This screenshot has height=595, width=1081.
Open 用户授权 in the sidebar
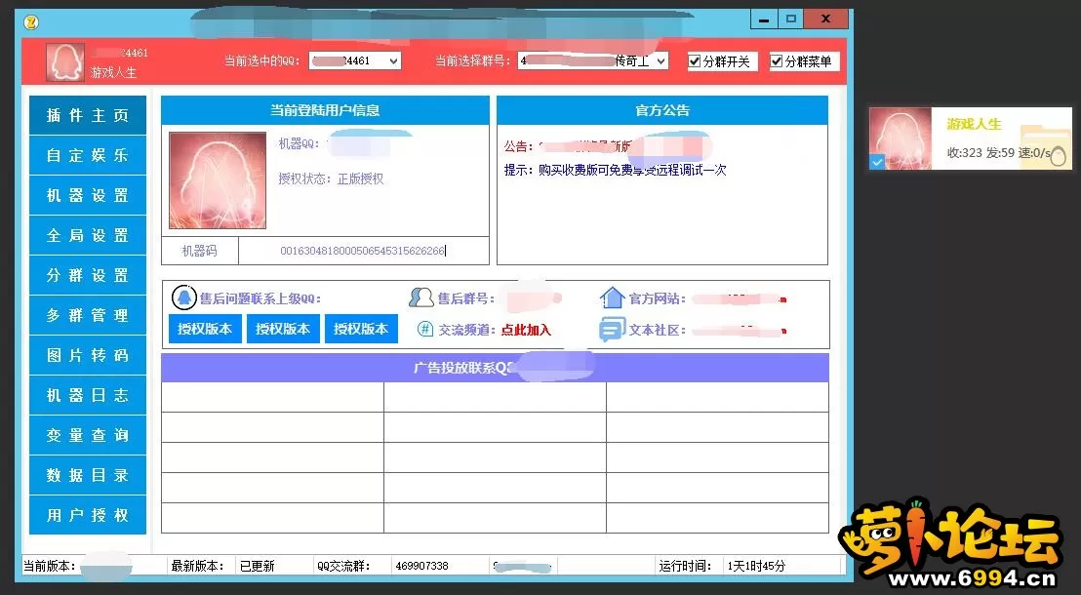(x=88, y=515)
